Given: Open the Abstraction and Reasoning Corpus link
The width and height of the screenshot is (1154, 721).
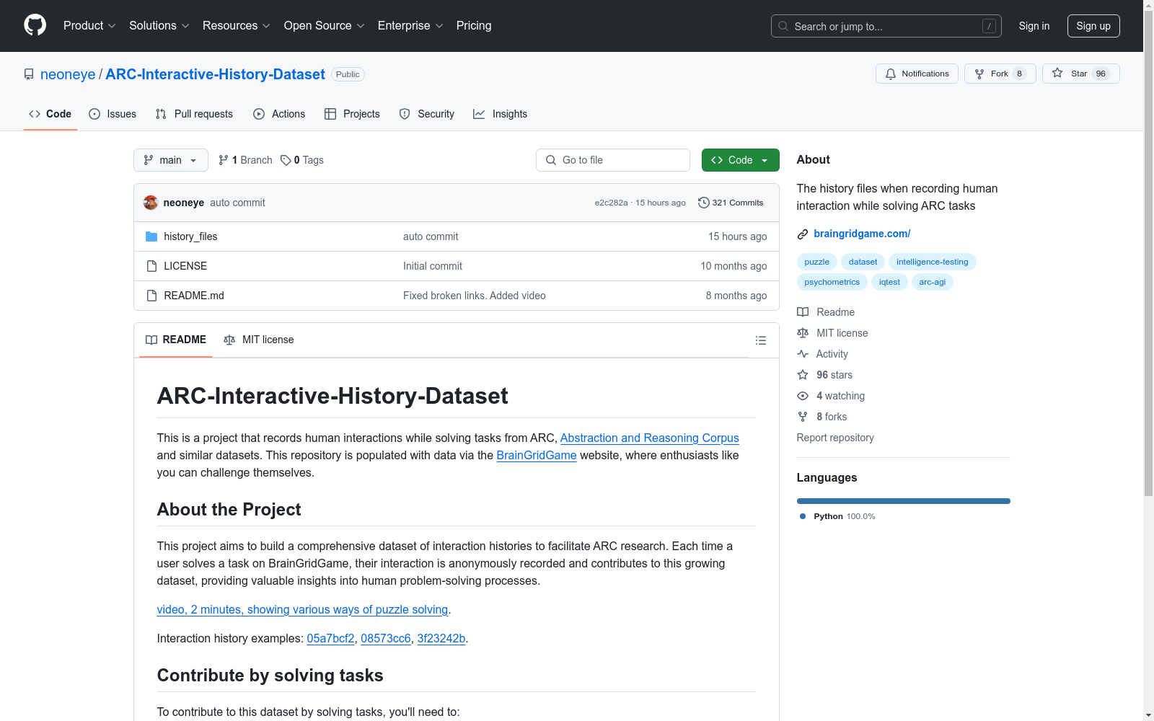Looking at the screenshot, I should click(x=649, y=438).
